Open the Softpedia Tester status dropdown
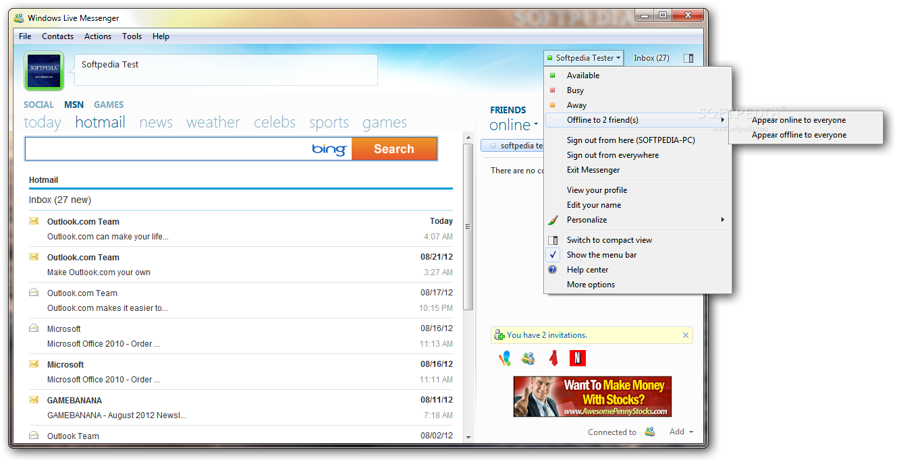The image size is (897, 462). [x=584, y=58]
